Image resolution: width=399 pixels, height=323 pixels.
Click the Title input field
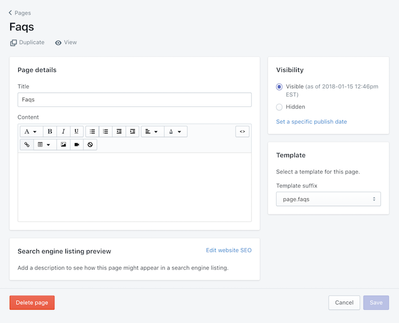tap(134, 99)
